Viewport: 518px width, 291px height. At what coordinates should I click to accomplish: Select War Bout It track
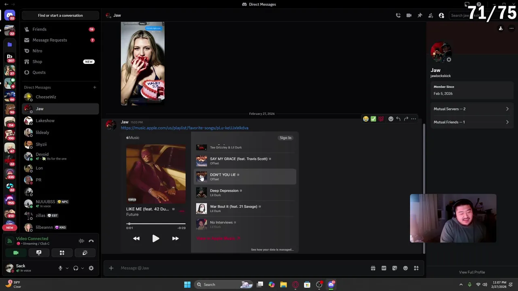pos(246,209)
